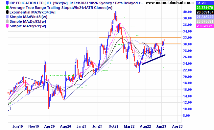Click the 23.781179 green value box
Viewport: 214px width, 130px height.
point(205,8)
